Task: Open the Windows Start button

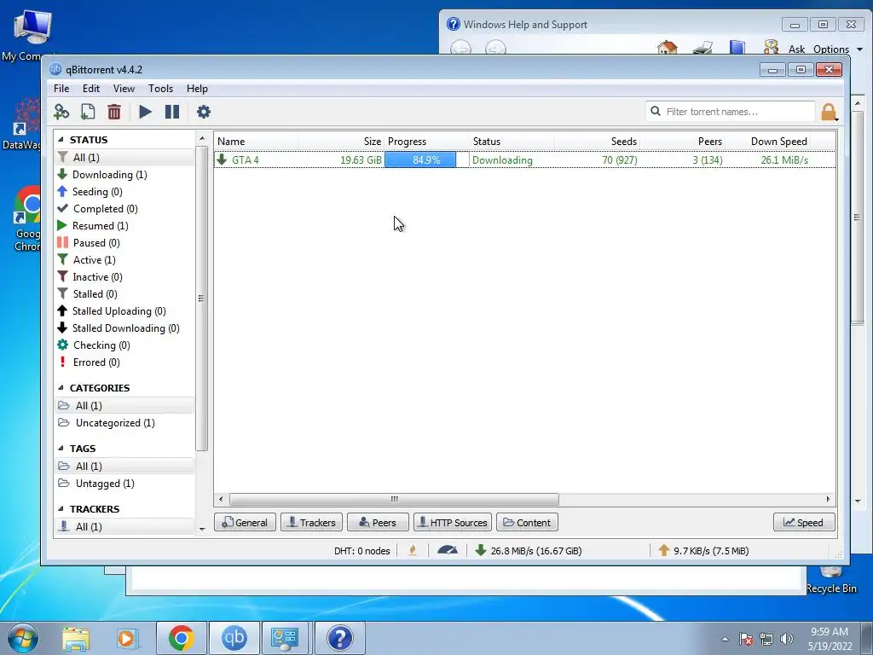Action: 22,638
